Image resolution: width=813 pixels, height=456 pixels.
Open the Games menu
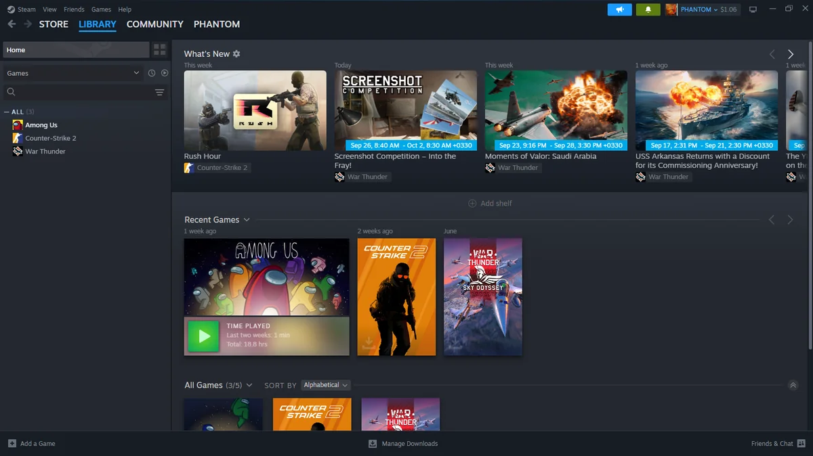pos(101,9)
